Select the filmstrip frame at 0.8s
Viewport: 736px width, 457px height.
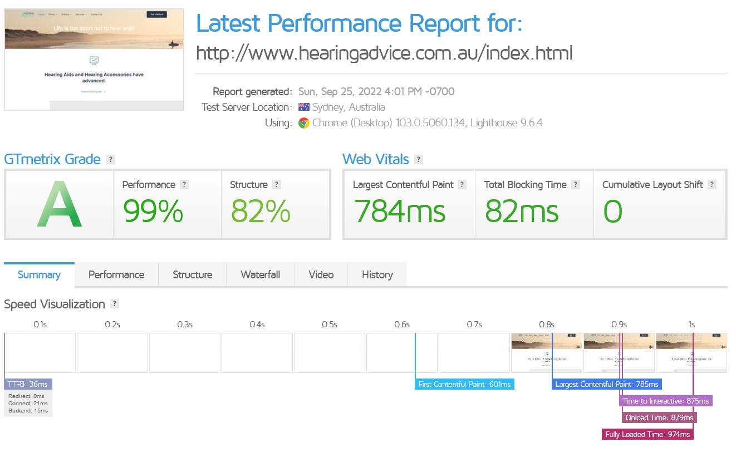click(547, 353)
